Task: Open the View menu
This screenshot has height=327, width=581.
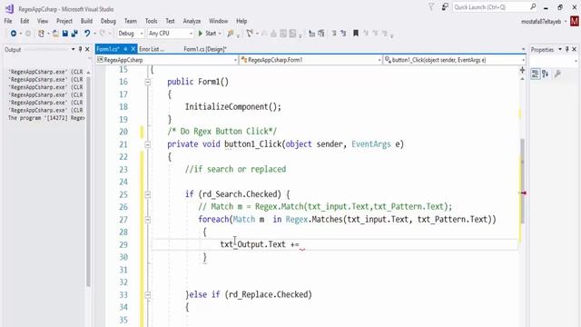Action: tap(43, 21)
